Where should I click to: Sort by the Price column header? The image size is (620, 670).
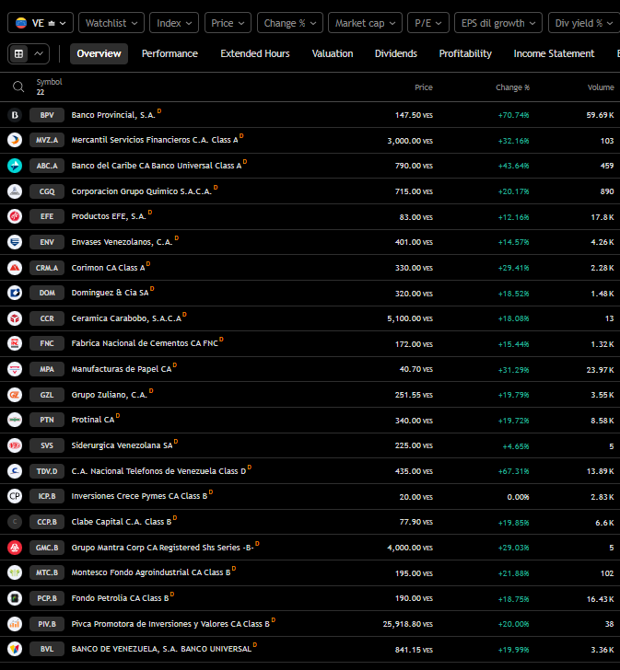click(423, 87)
